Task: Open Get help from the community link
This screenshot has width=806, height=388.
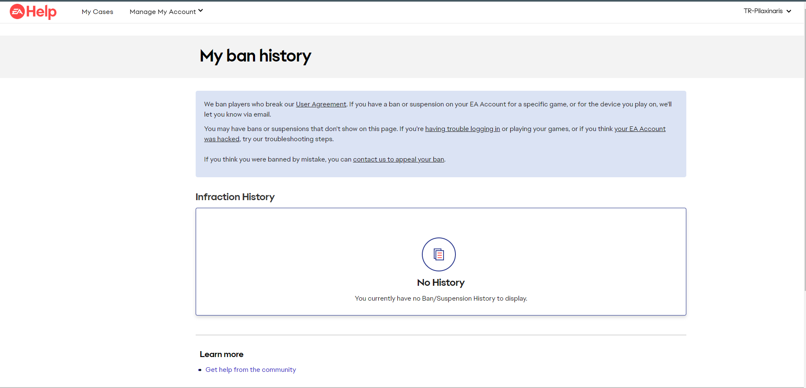Action: [250, 370]
